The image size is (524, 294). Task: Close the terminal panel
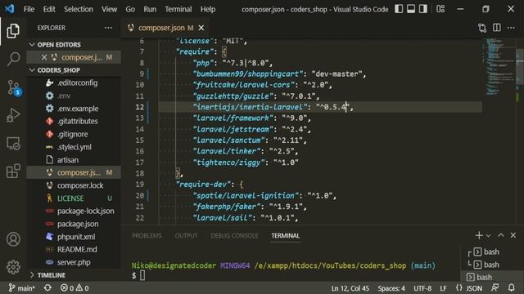[513, 235]
